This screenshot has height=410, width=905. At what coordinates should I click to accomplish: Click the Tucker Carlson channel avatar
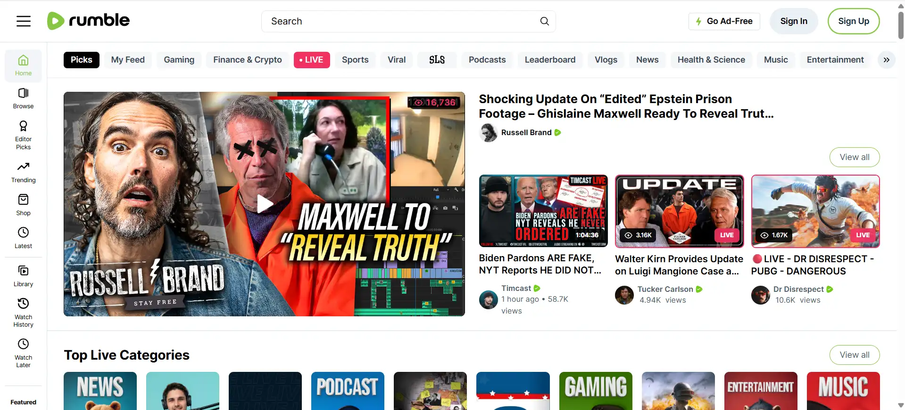tap(624, 295)
